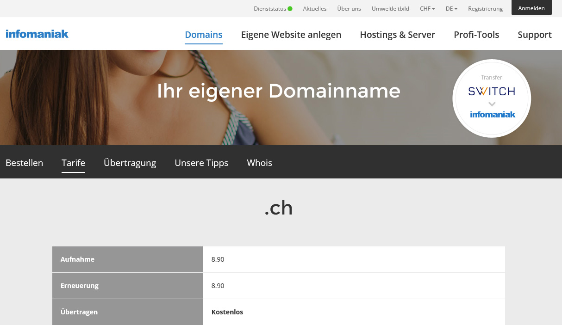Follow the Registrierung link

click(485, 8)
